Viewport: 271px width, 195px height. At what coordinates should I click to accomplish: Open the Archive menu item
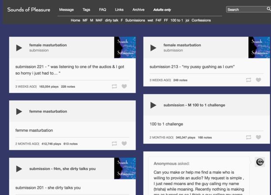point(138,10)
